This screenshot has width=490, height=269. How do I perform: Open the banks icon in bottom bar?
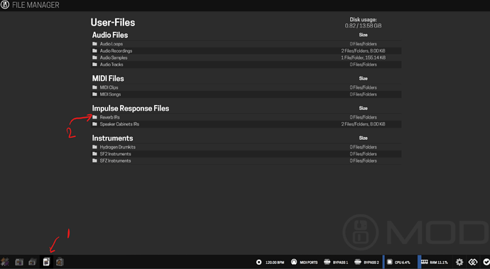pos(33,262)
